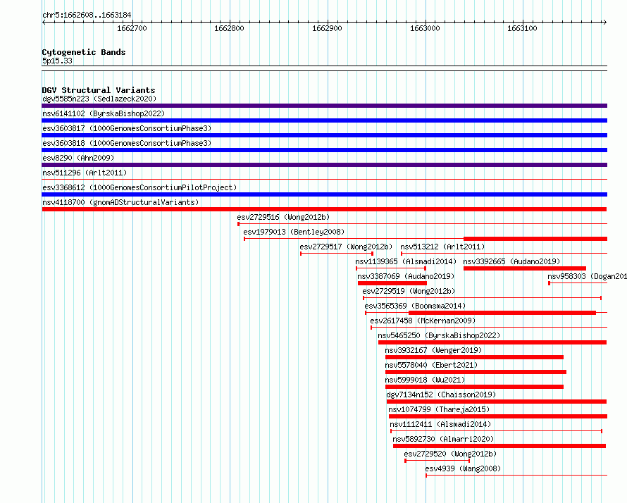Click the red bar under nsv5999018
The width and height of the screenshot is (627, 503).
pyautogui.click(x=474, y=387)
